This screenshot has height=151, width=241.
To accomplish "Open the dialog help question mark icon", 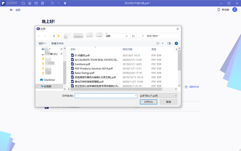I will [177, 43].
